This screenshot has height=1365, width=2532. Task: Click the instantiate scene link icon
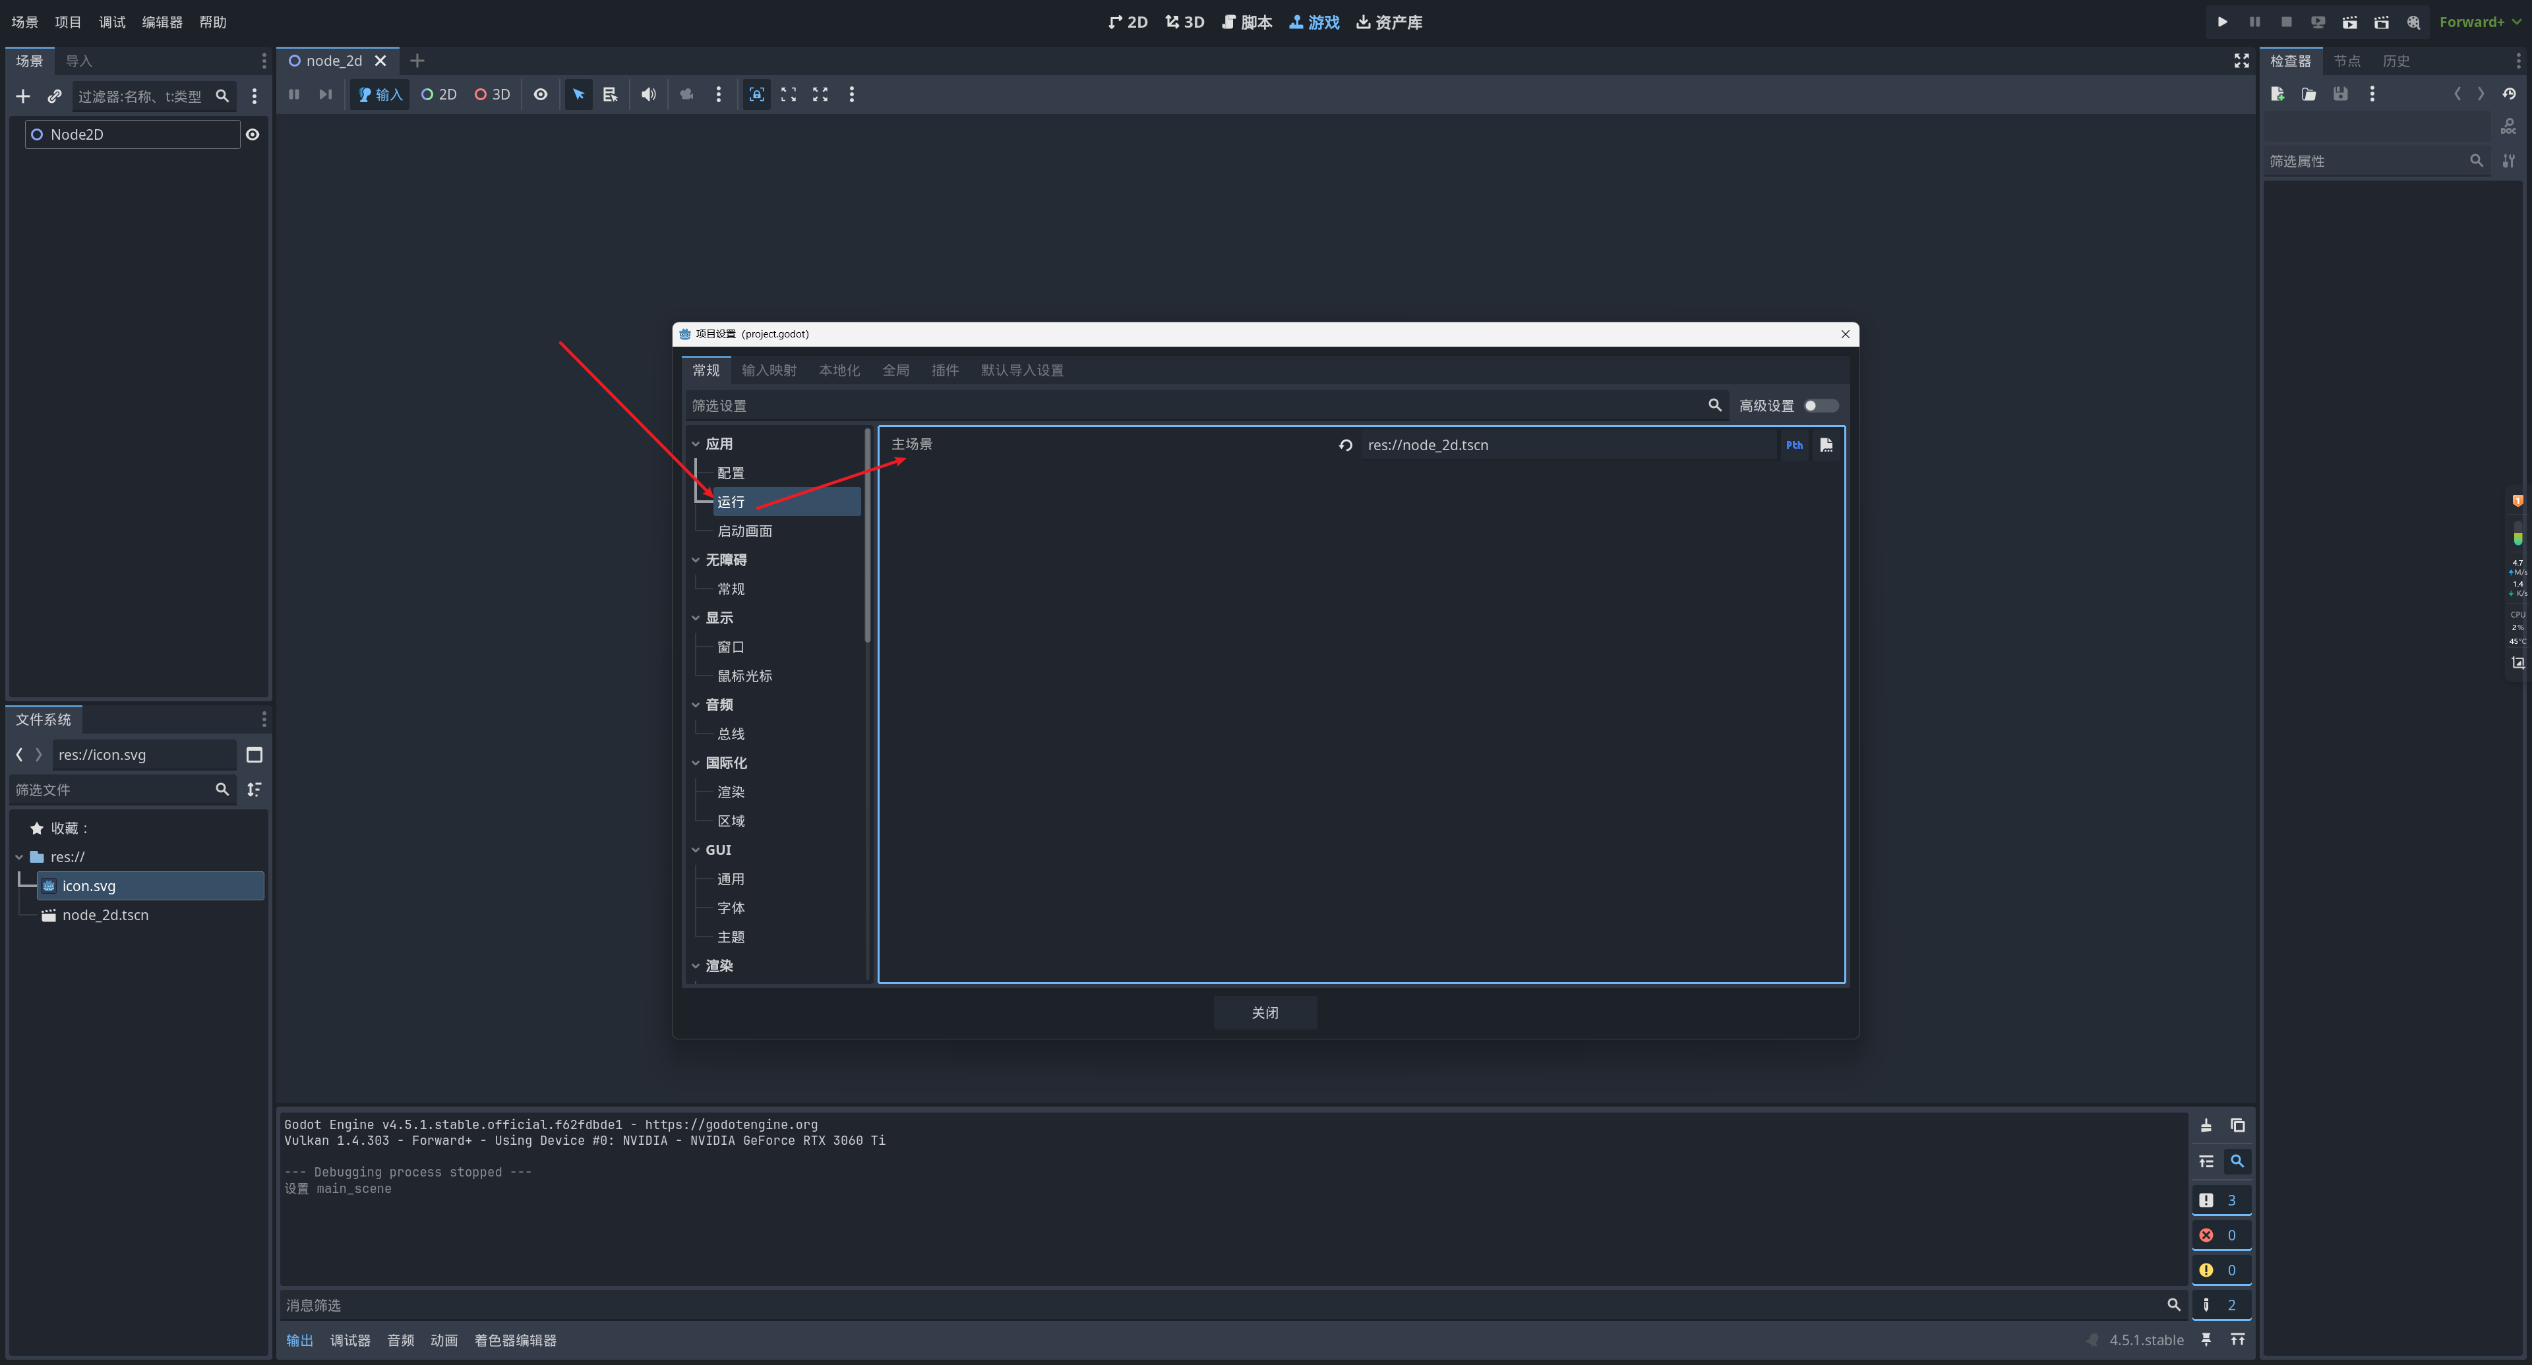pos(55,96)
